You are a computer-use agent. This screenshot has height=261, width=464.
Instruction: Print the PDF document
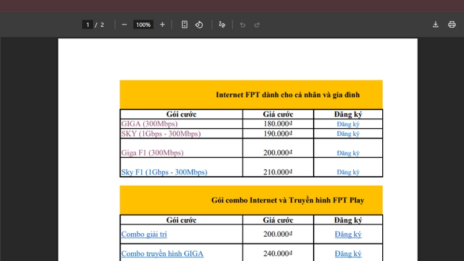(x=452, y=24)
